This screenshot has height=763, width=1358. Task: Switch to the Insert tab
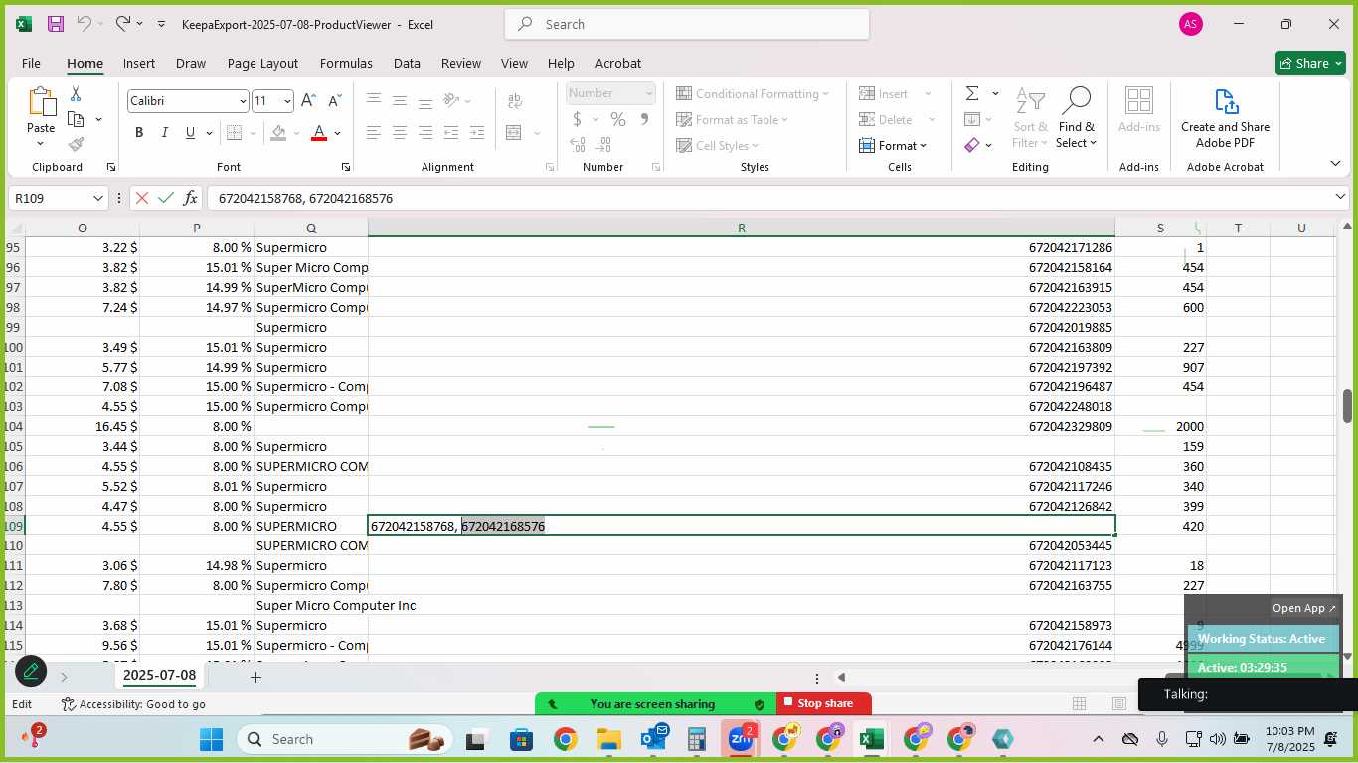tap(139, 63)
